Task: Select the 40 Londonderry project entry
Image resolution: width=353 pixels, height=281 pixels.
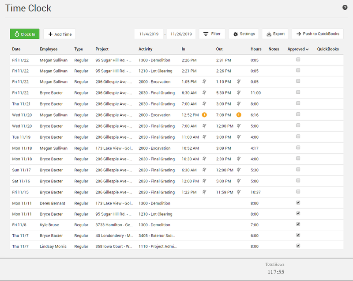Action: [x=114, y=235]
